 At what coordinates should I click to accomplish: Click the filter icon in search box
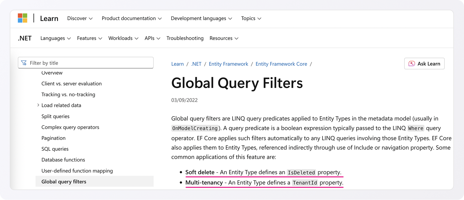coord(24,63)
